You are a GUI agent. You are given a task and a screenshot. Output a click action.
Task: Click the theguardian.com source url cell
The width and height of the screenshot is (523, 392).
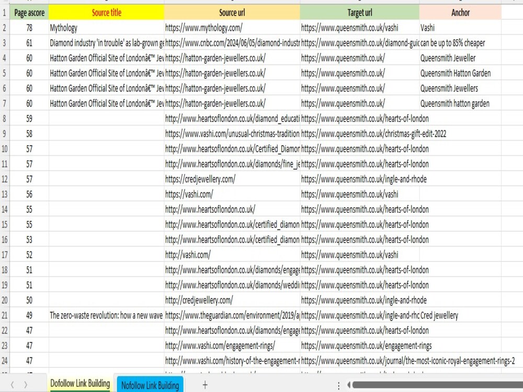click(232, 315)
